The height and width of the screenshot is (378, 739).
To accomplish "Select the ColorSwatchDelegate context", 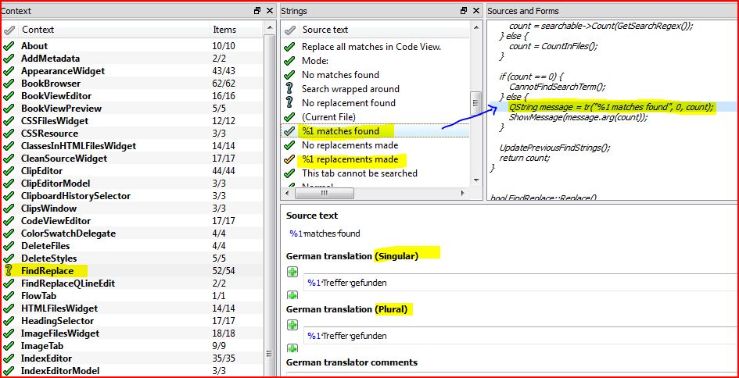I will (68, 234).
